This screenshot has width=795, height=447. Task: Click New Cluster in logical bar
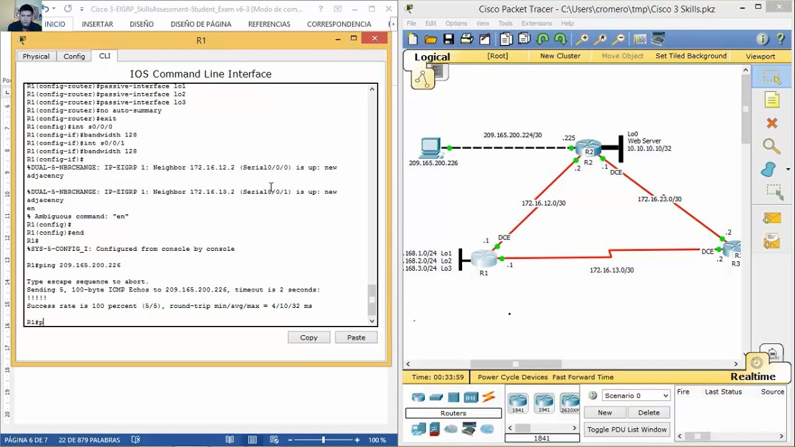pyautogui.click(x=560, y=56)
